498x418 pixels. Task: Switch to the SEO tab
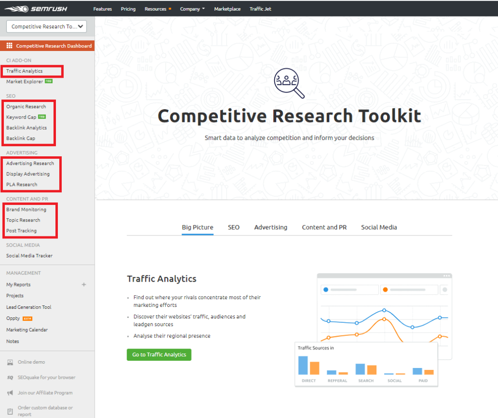pos(234,227)
